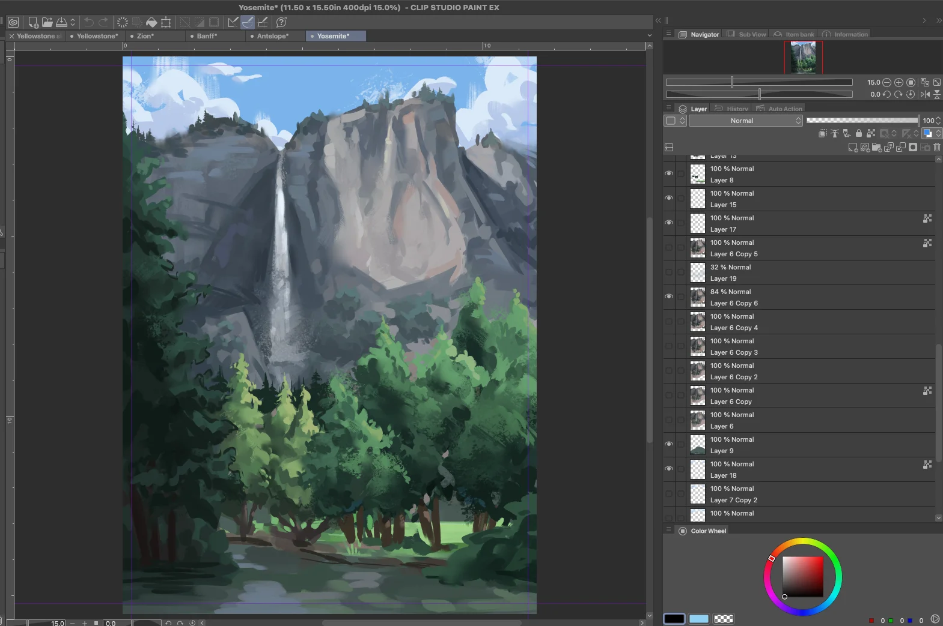Click the Clear (sunburst) icon
The image size is (943, 626).
tap(123, 22)
